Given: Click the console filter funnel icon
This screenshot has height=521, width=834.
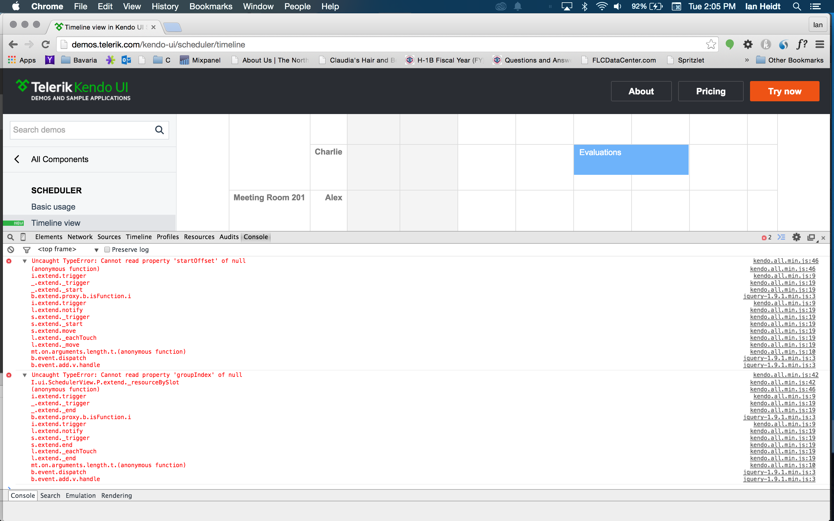Looking at the screenshot, I should 27,250.
